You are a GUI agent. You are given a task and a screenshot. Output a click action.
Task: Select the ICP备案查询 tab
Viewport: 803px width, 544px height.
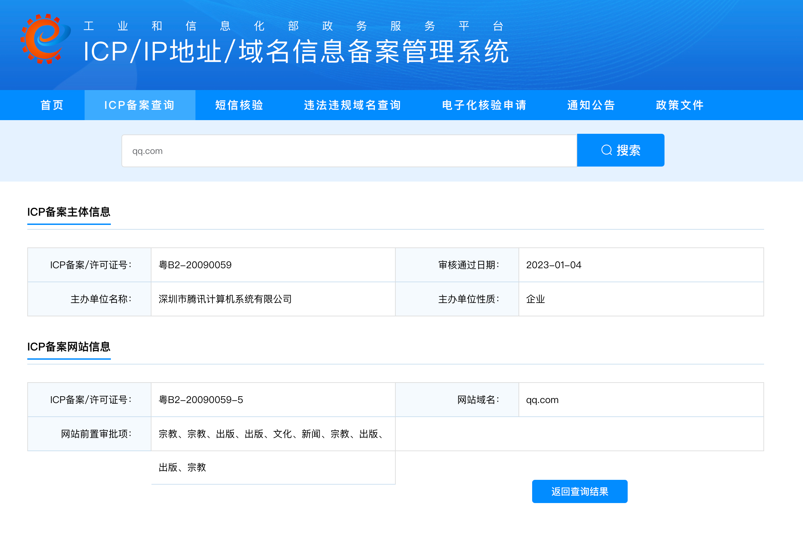click(140, 105)
